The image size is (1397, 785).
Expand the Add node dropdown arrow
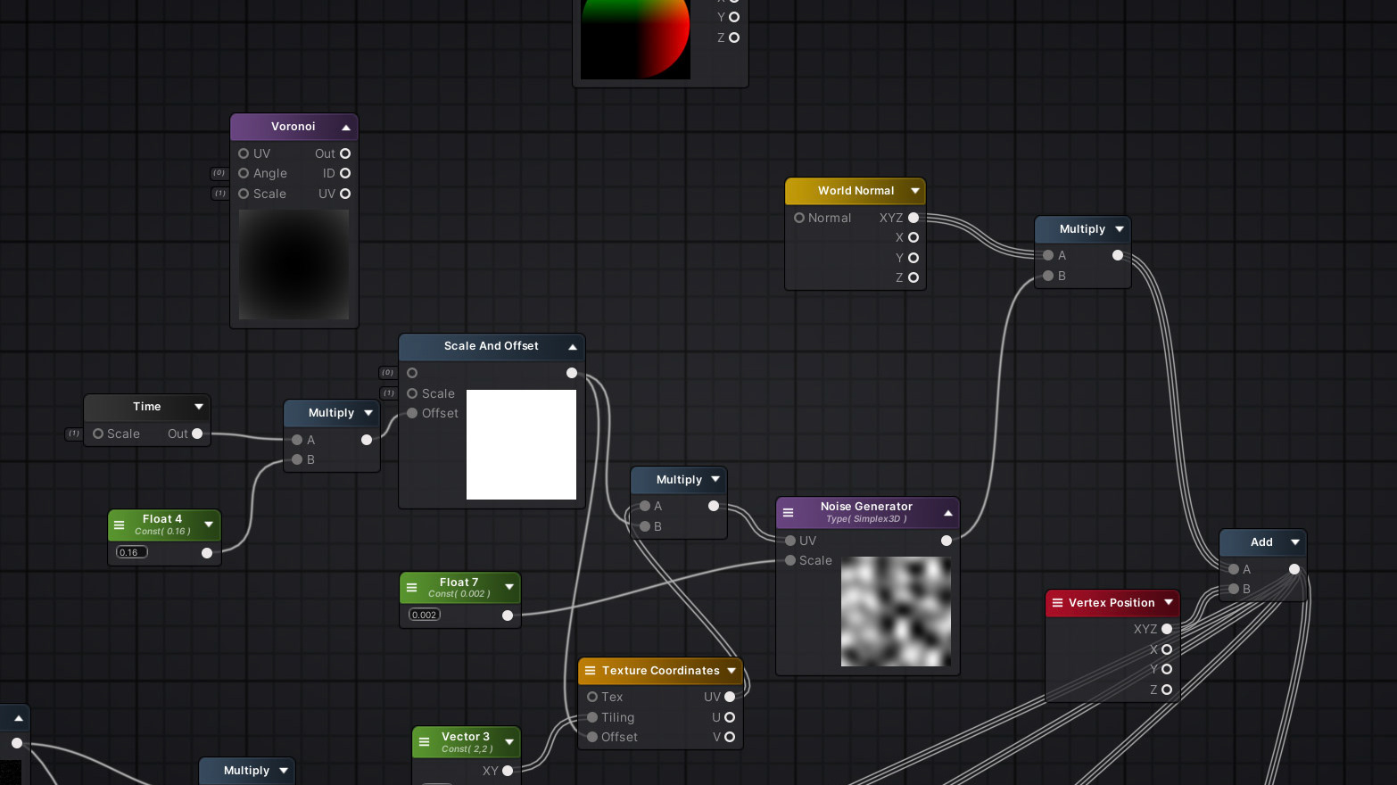pos(1295,542)
